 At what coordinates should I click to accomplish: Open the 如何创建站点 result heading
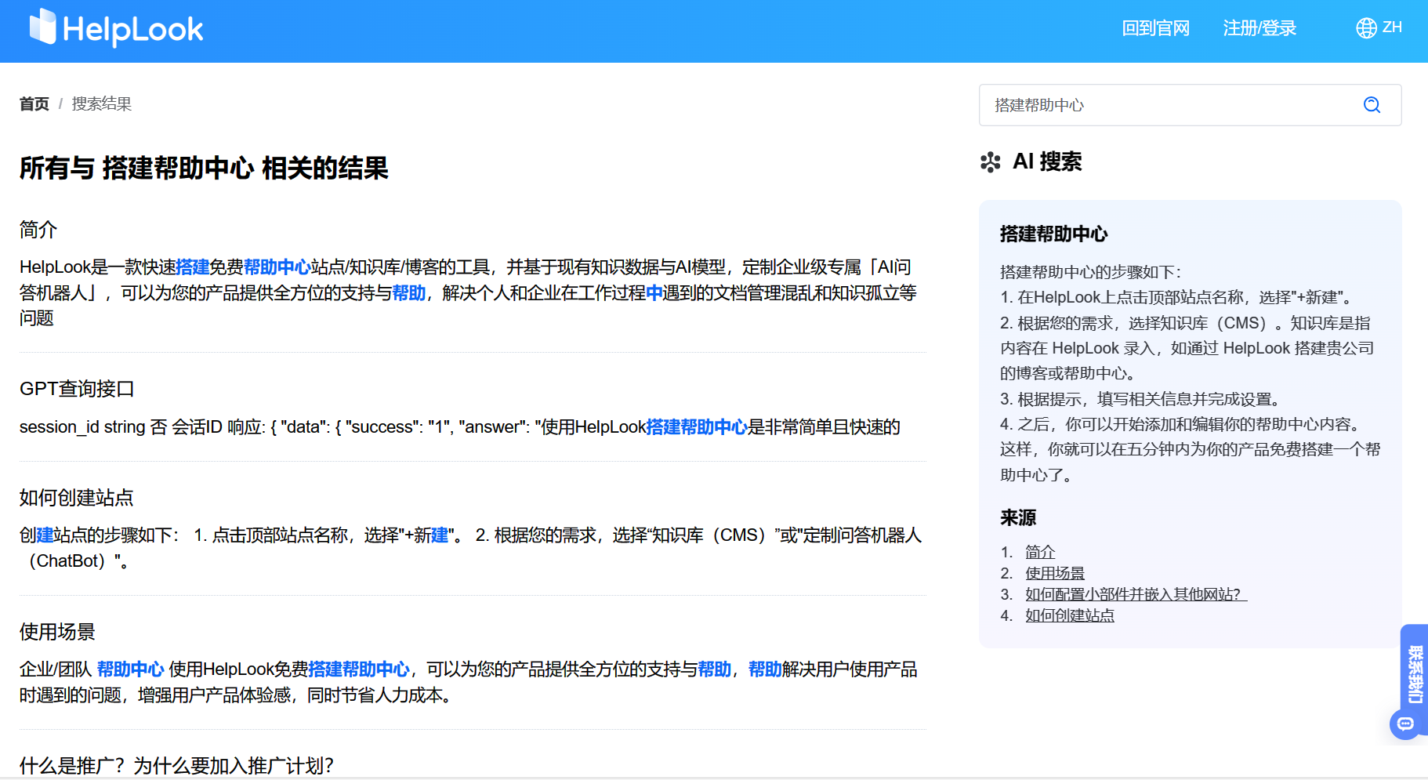point(77,498)
